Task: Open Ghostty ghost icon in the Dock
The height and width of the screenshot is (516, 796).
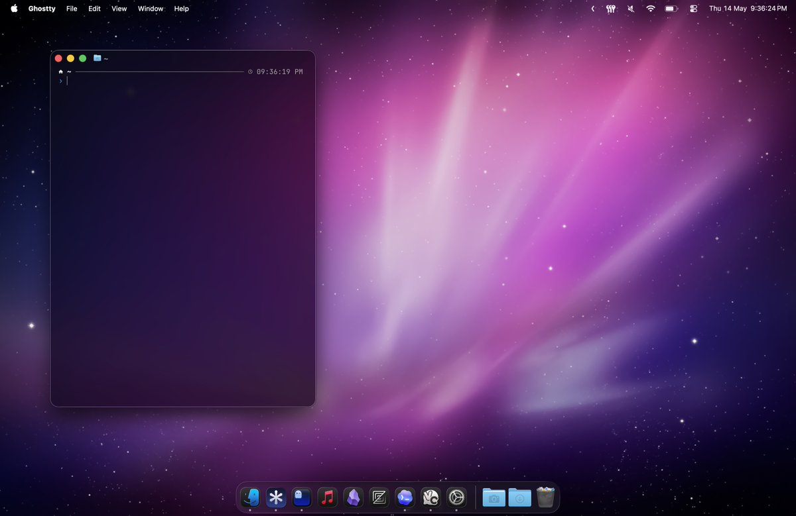Action: tap(302, 497)
